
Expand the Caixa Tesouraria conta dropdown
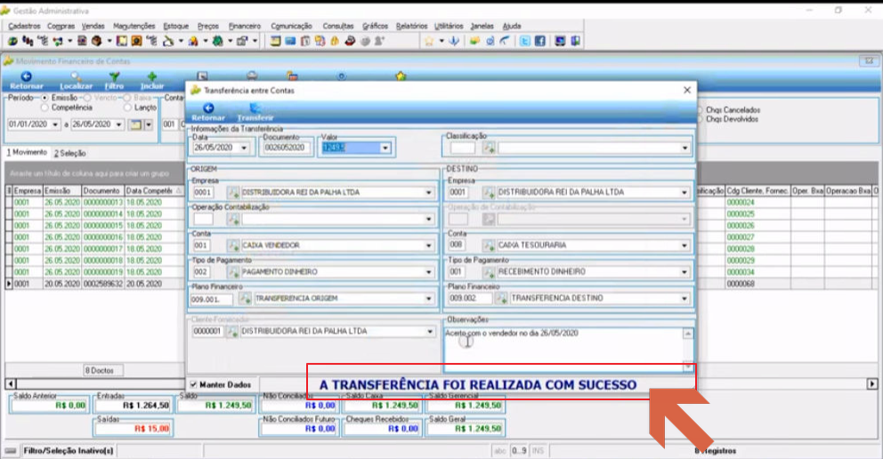coord(685,246)
